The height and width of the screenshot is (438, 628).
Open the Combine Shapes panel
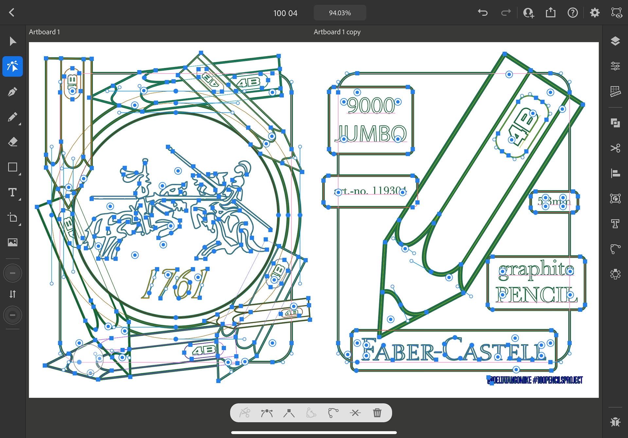pos(615,123)
